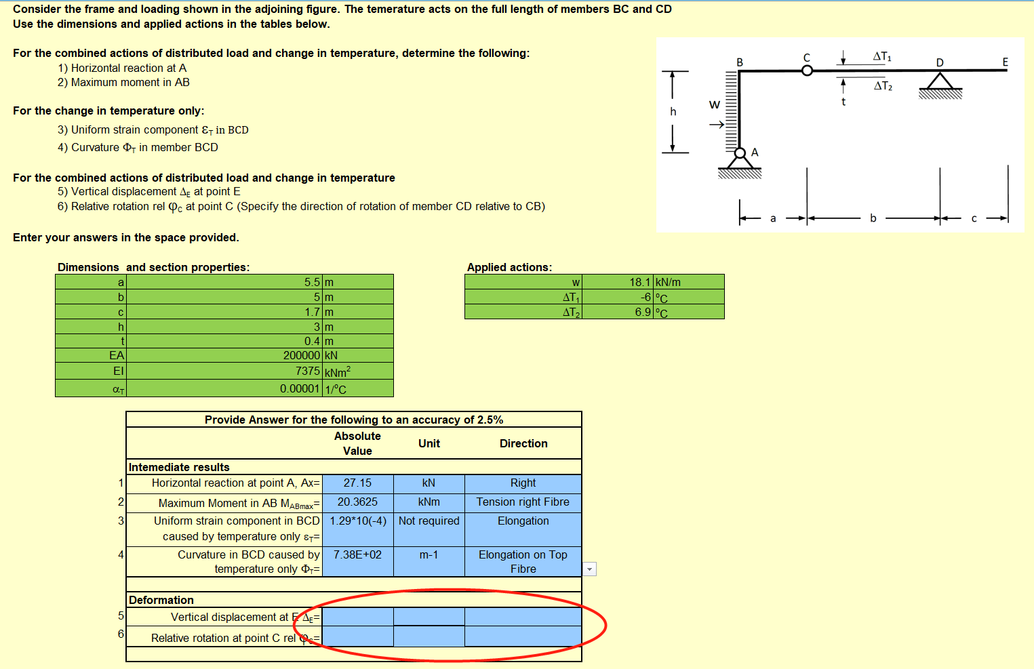
Task: Select the Not required unit cell
Action: (429, 521)
